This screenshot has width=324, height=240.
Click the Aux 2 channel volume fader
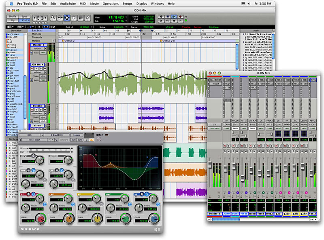click(x=311, y=173)
